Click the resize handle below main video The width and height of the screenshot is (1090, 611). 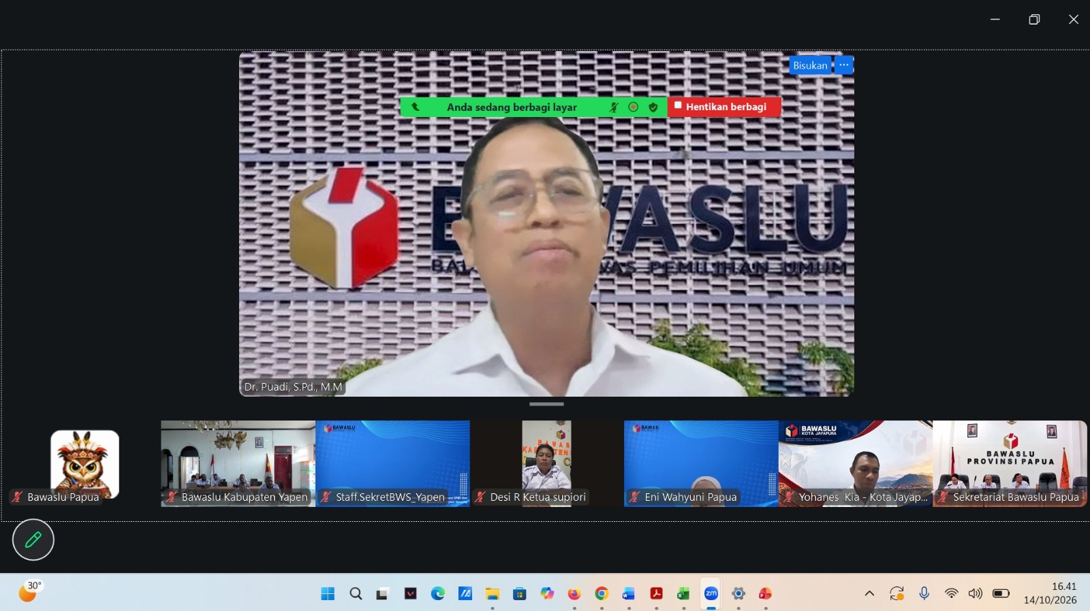[546, 404]
